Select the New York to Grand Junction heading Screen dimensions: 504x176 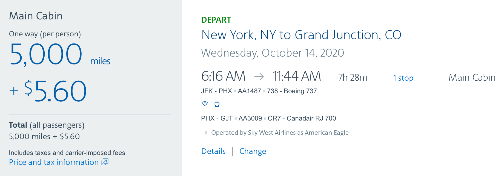pyautogui.click(x=301, y=35)
